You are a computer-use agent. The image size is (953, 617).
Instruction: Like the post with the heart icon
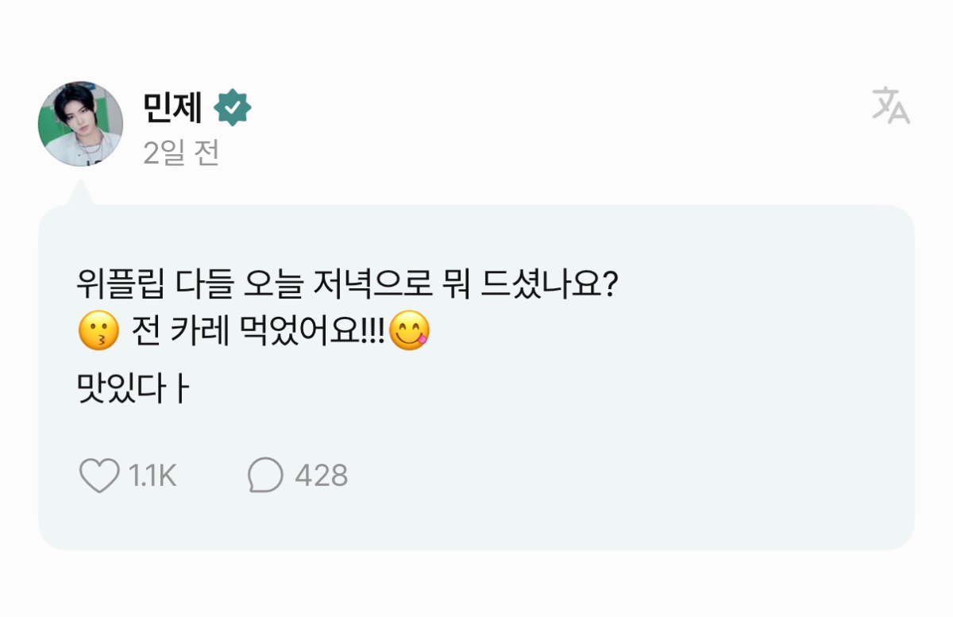pyautogui.click(x=99, y=476)
